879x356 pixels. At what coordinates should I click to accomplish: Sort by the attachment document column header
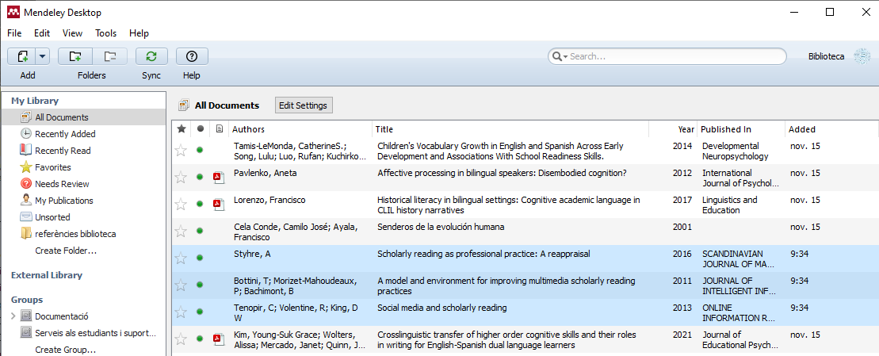pyautogui.click(x=220, y=129)
